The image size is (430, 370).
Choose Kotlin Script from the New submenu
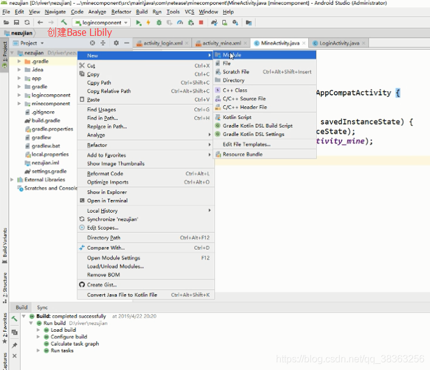click(x=265, y=117)
